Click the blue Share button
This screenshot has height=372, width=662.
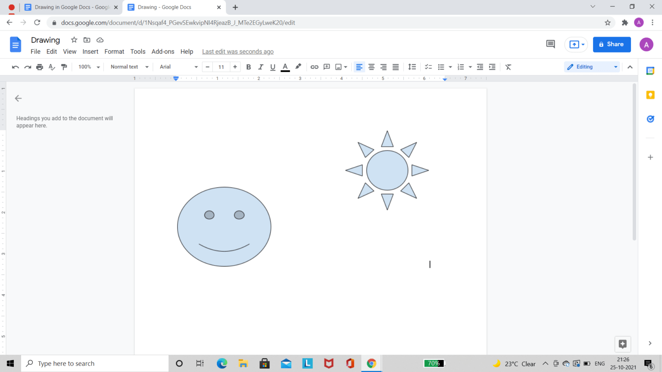pos(612,44)
